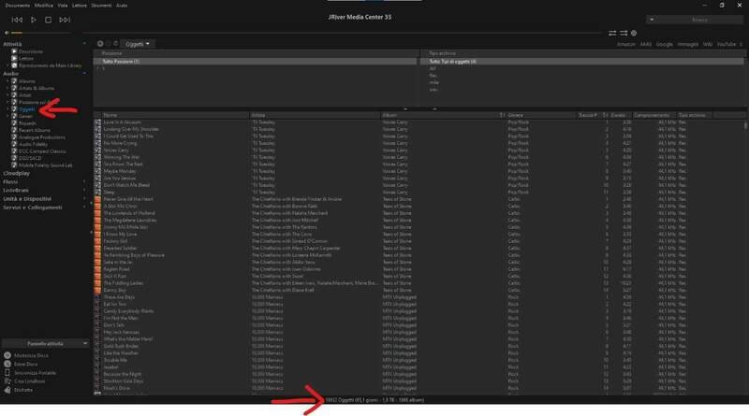The width and height of the screenshot is (749, 416).
Task: Sort by the Nome column header
Action: tap(175, 115)
